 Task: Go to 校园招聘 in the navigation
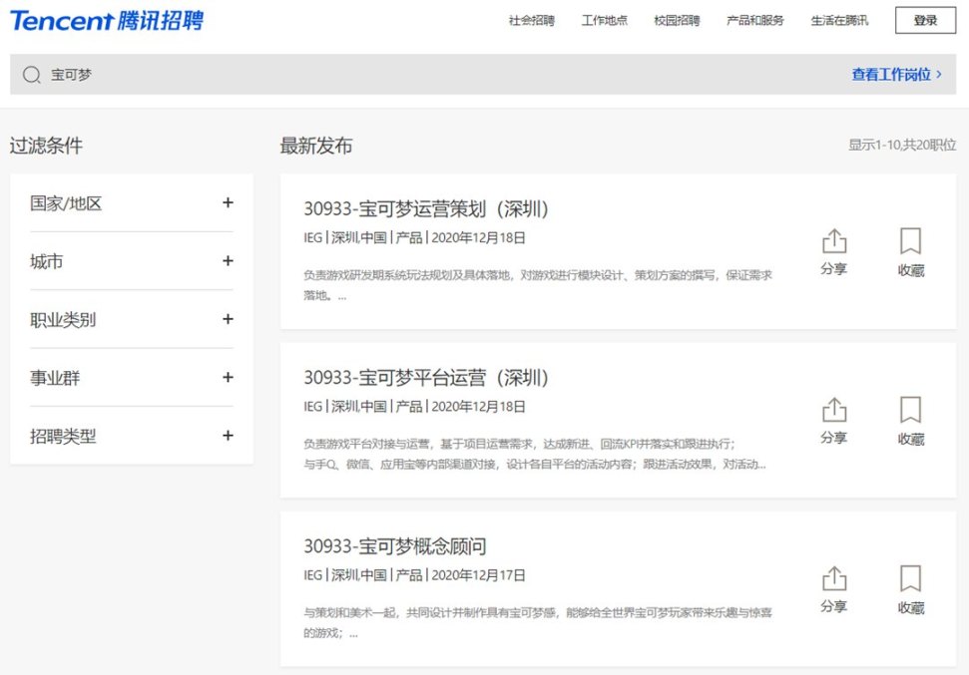click(x=677, y=21)
